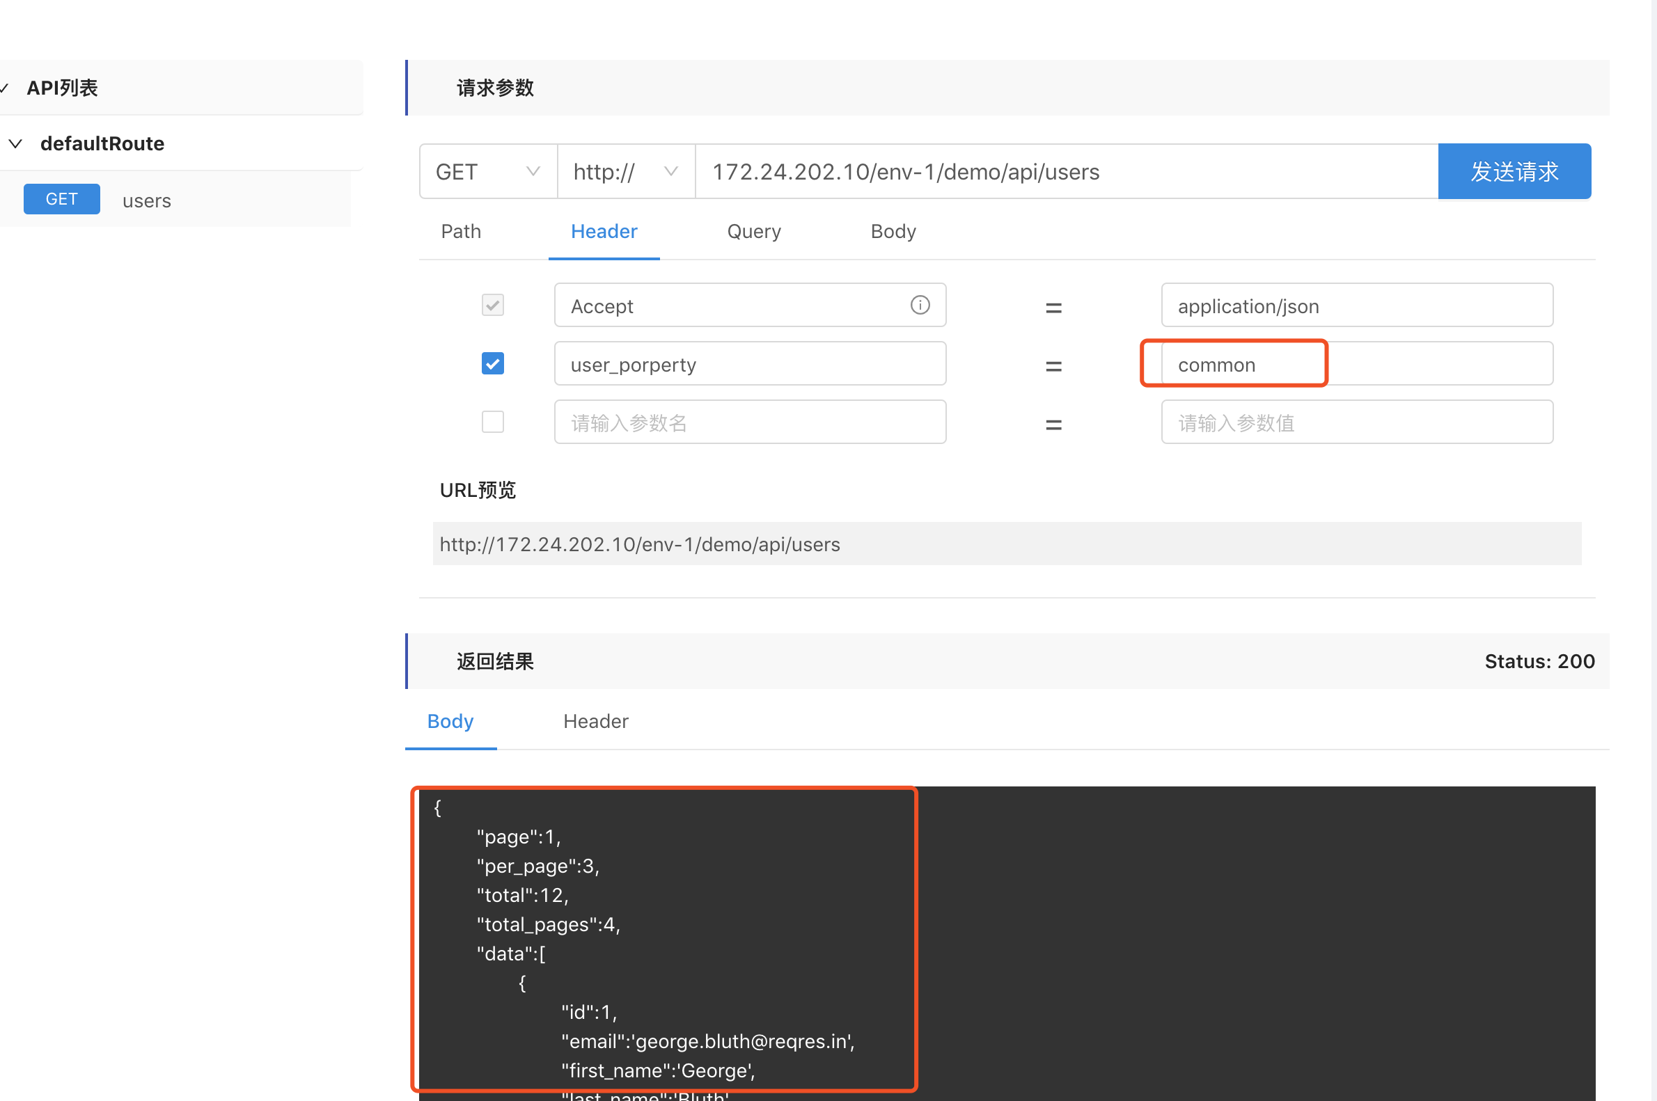
Task: Select the GET users API item
Action: pyautogui.click(x=146, y=201)
